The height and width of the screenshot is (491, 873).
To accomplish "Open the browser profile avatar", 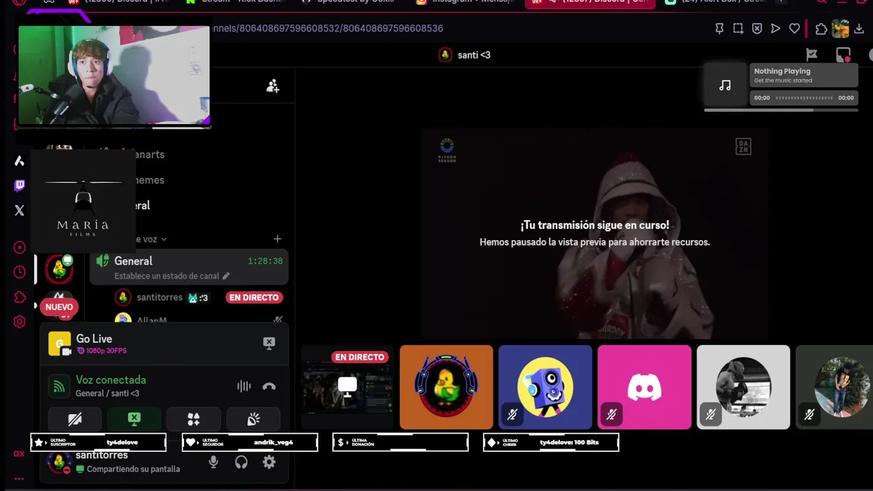I will (x=840, y=29).
